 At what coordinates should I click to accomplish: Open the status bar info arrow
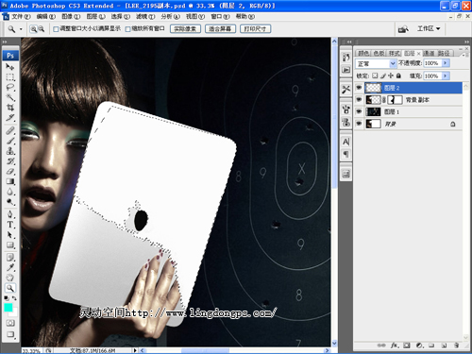pyautogui.click(x=135, y=350)
